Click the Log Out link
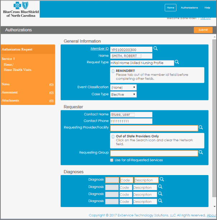This screenshot has height=220, width=217. pos(206,18)
